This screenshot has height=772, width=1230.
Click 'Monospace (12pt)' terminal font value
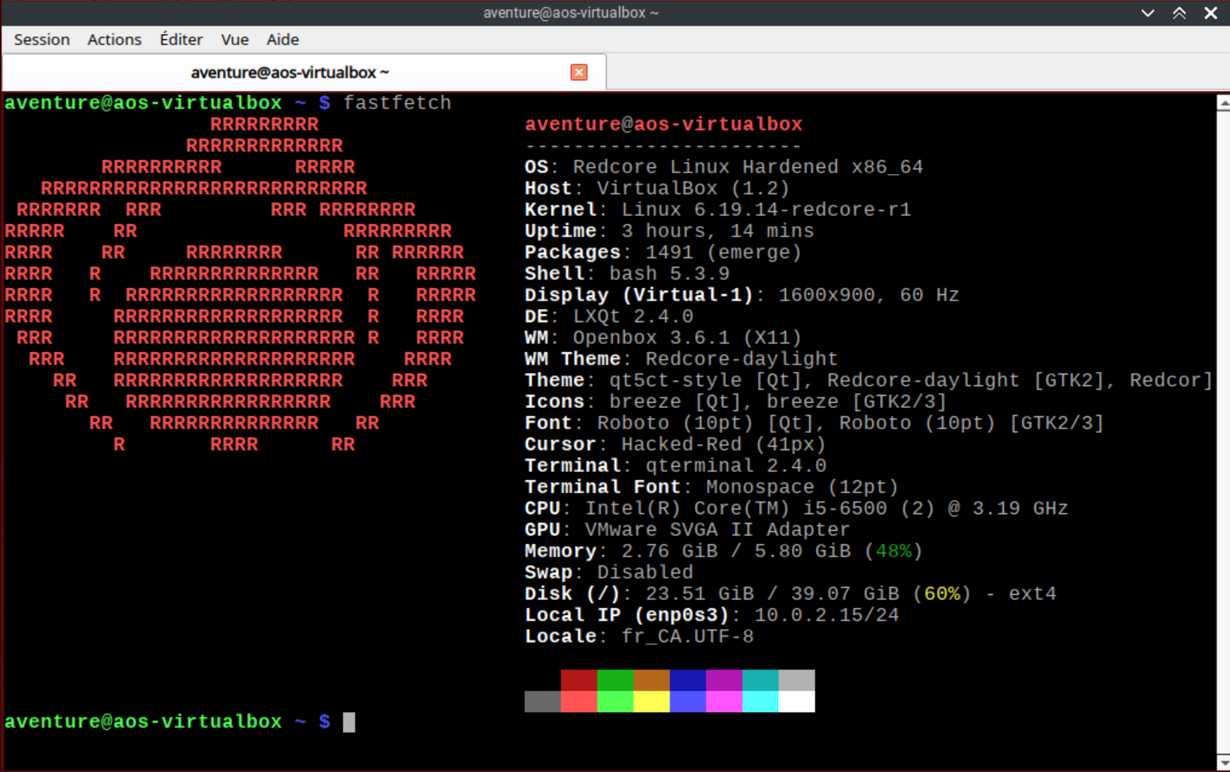[802, 487]
